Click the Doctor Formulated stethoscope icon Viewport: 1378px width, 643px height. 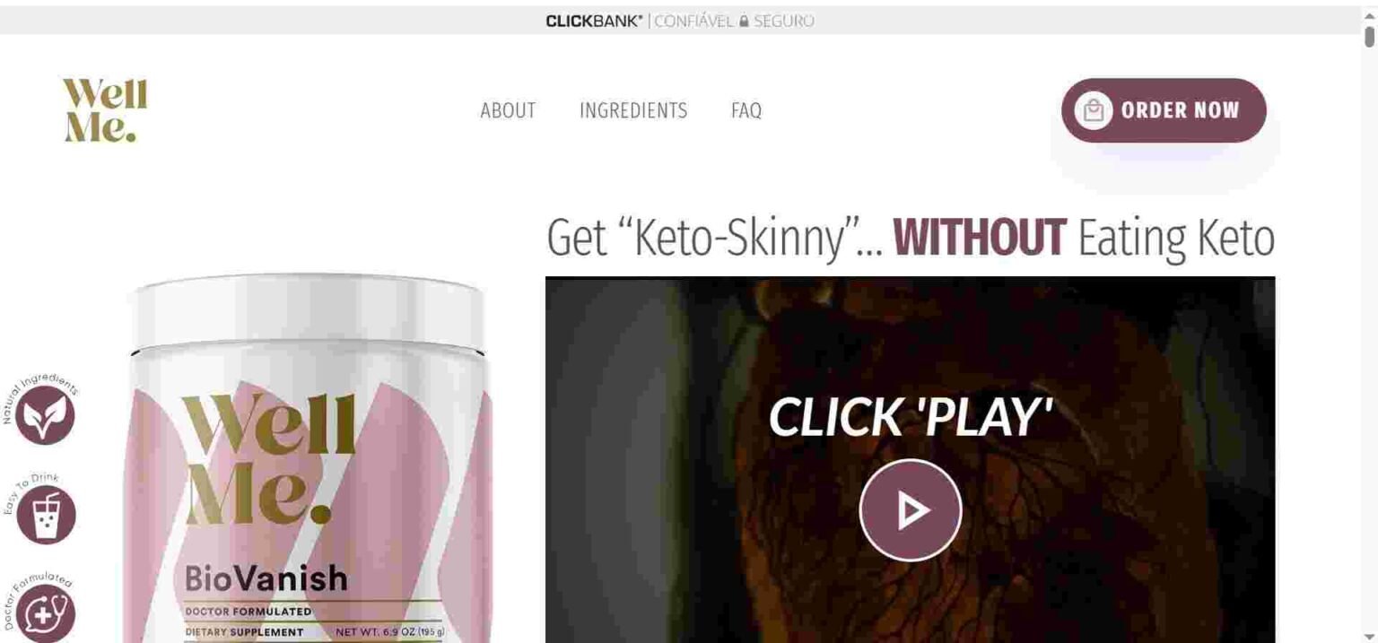(45, 613)
